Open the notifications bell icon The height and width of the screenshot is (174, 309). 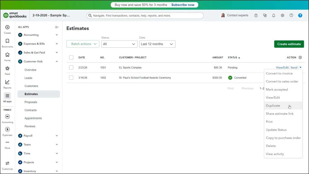(273, 15)
